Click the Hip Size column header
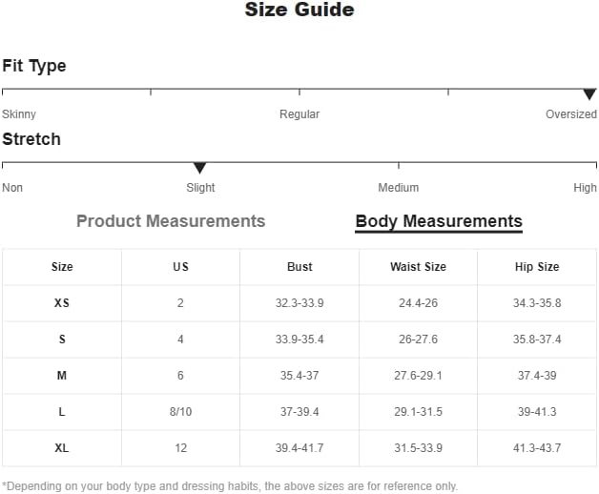This screenshot has height=494, width=599. [537, 267]
